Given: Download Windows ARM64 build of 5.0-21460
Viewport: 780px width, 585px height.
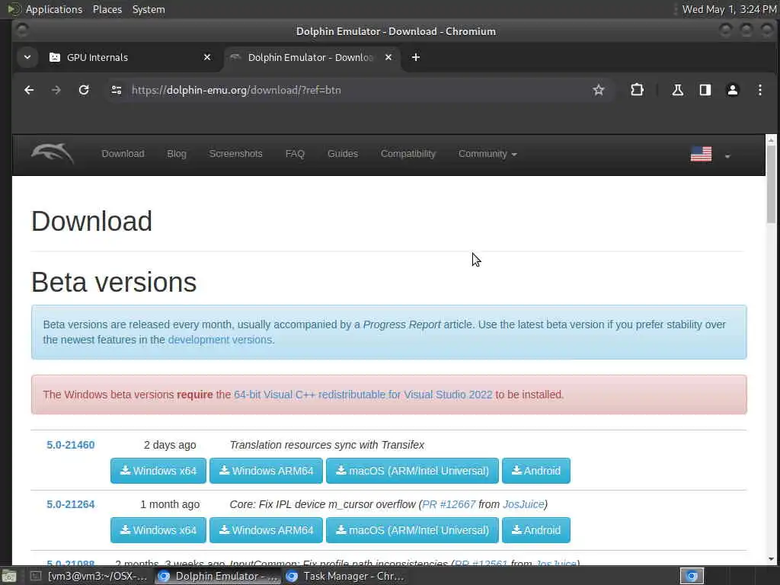Looking at the screenshot, I should 266,471.
